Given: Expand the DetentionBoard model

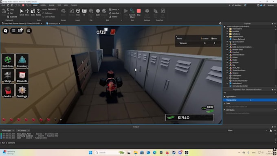Looking at the screenshot, I should (x=227, y=55).
